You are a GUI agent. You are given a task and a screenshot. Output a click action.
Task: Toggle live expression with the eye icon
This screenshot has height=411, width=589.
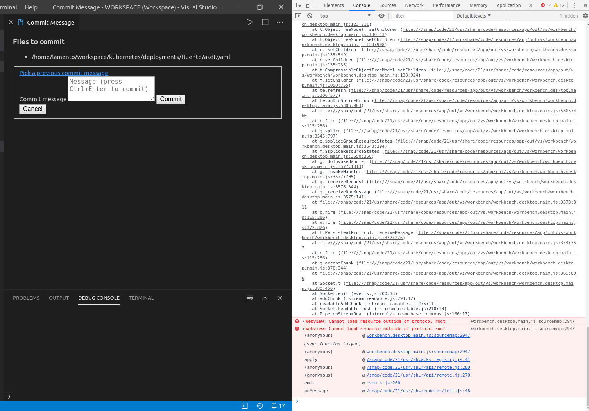click(381, 16)
